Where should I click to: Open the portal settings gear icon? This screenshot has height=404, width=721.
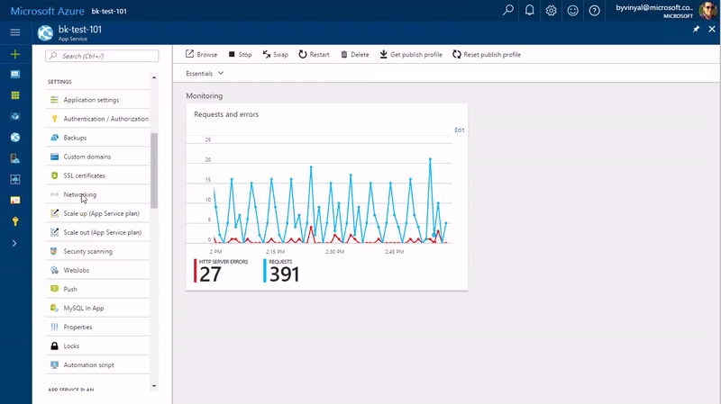point(552,11)
